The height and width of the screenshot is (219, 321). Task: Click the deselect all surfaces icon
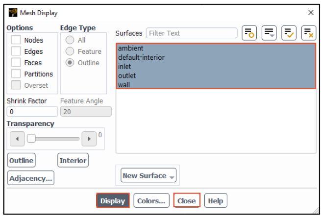(x=308, y=33)
